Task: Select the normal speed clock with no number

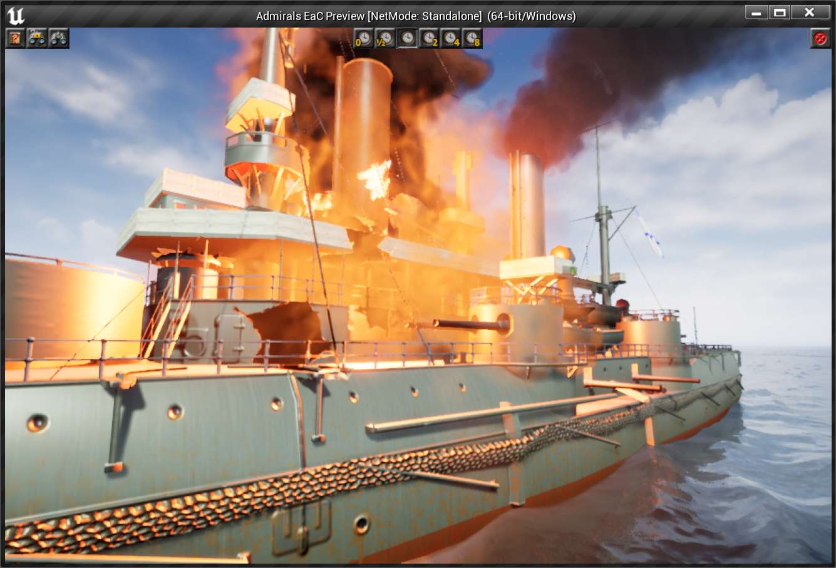Action: (407, 38)
